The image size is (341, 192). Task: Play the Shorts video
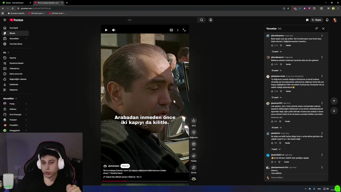106,30
